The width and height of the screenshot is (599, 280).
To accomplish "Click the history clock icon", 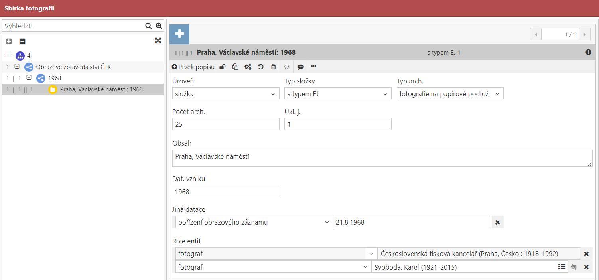I will point(260,67).
